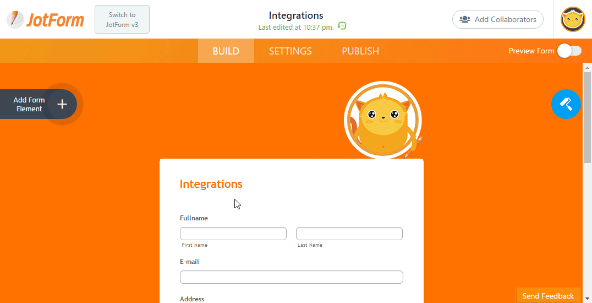Open the Form Designer paint roller

coord(566,104)
